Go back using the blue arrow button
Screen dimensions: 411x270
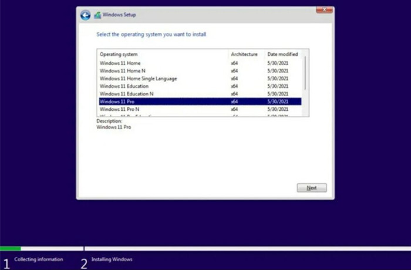coord(85,15)
